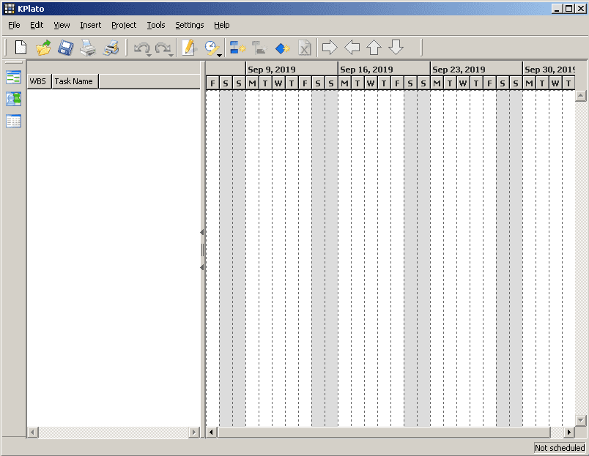Screen dimensions: 589x456
Task: Save the project with floppy icon
Action: pyautogui.click(x=65, y=48)
